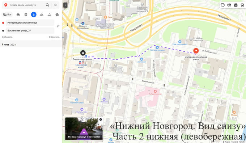Click the 'Метромост' label on the left ramp

(136, 28)
